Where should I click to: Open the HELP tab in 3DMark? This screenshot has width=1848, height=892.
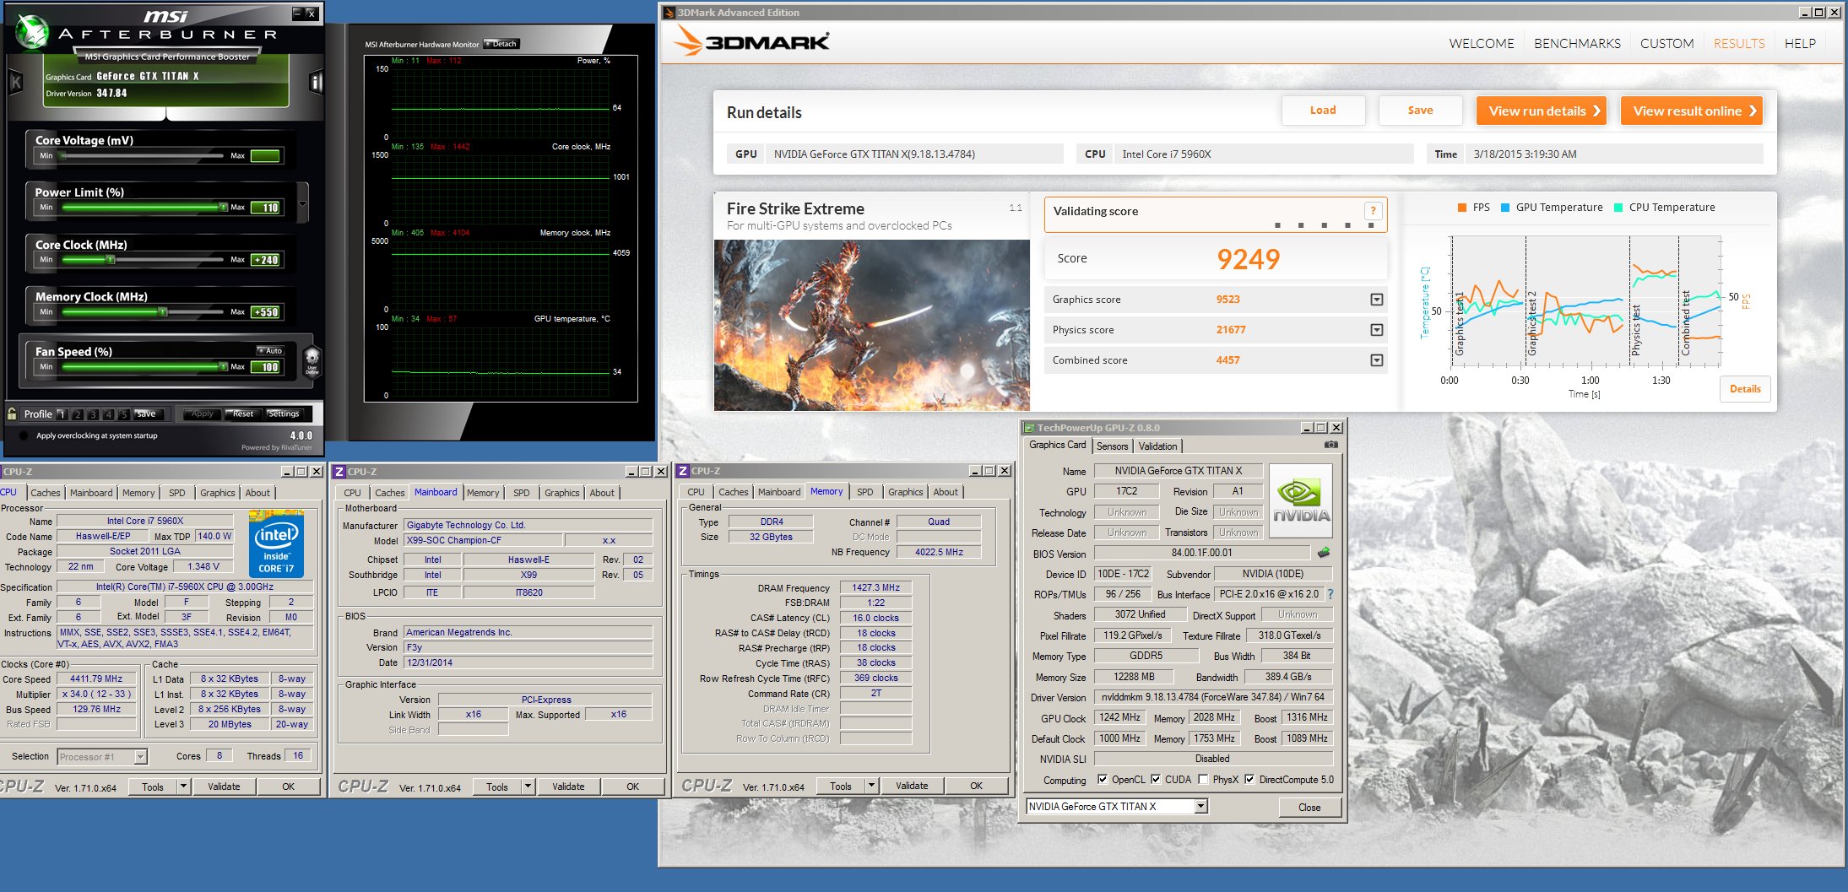coord(1800,44)
